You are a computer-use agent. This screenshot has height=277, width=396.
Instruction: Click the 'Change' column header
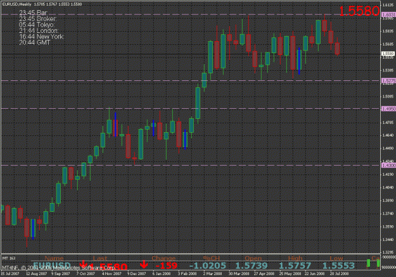click(163, 259)
